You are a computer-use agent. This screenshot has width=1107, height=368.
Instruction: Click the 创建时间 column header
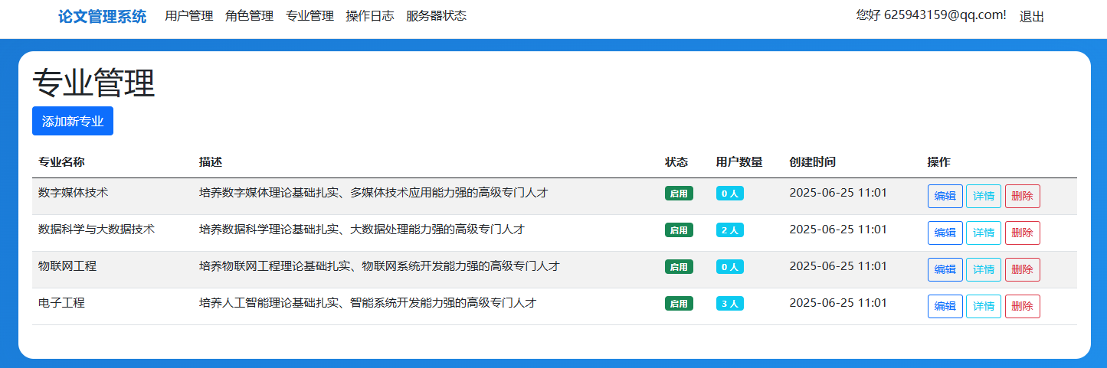pyautogui.click(x=812, y=162)
